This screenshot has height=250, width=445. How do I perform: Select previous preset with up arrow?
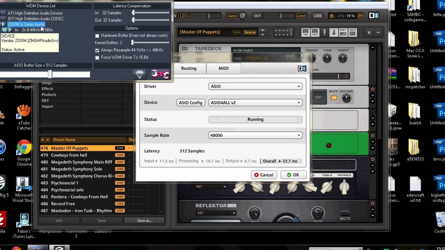[263, 30]
